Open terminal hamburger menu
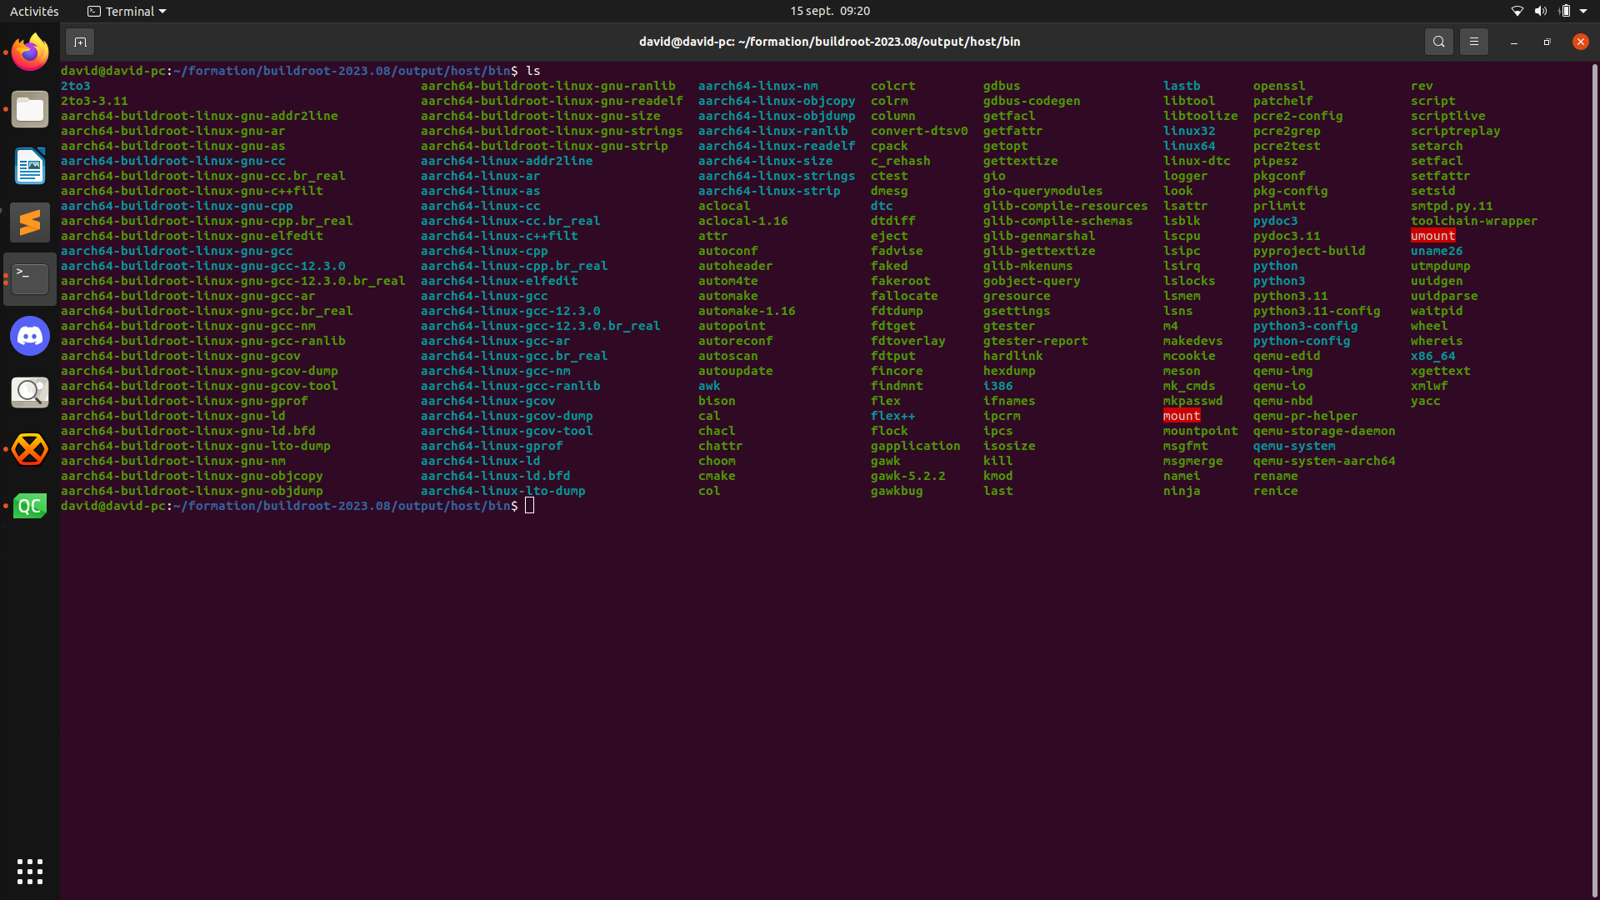This screenshot has width=1600, height=900. click(1473, 42)
